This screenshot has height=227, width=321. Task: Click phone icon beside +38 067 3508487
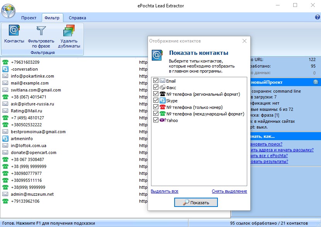click(x=5, y=159)
